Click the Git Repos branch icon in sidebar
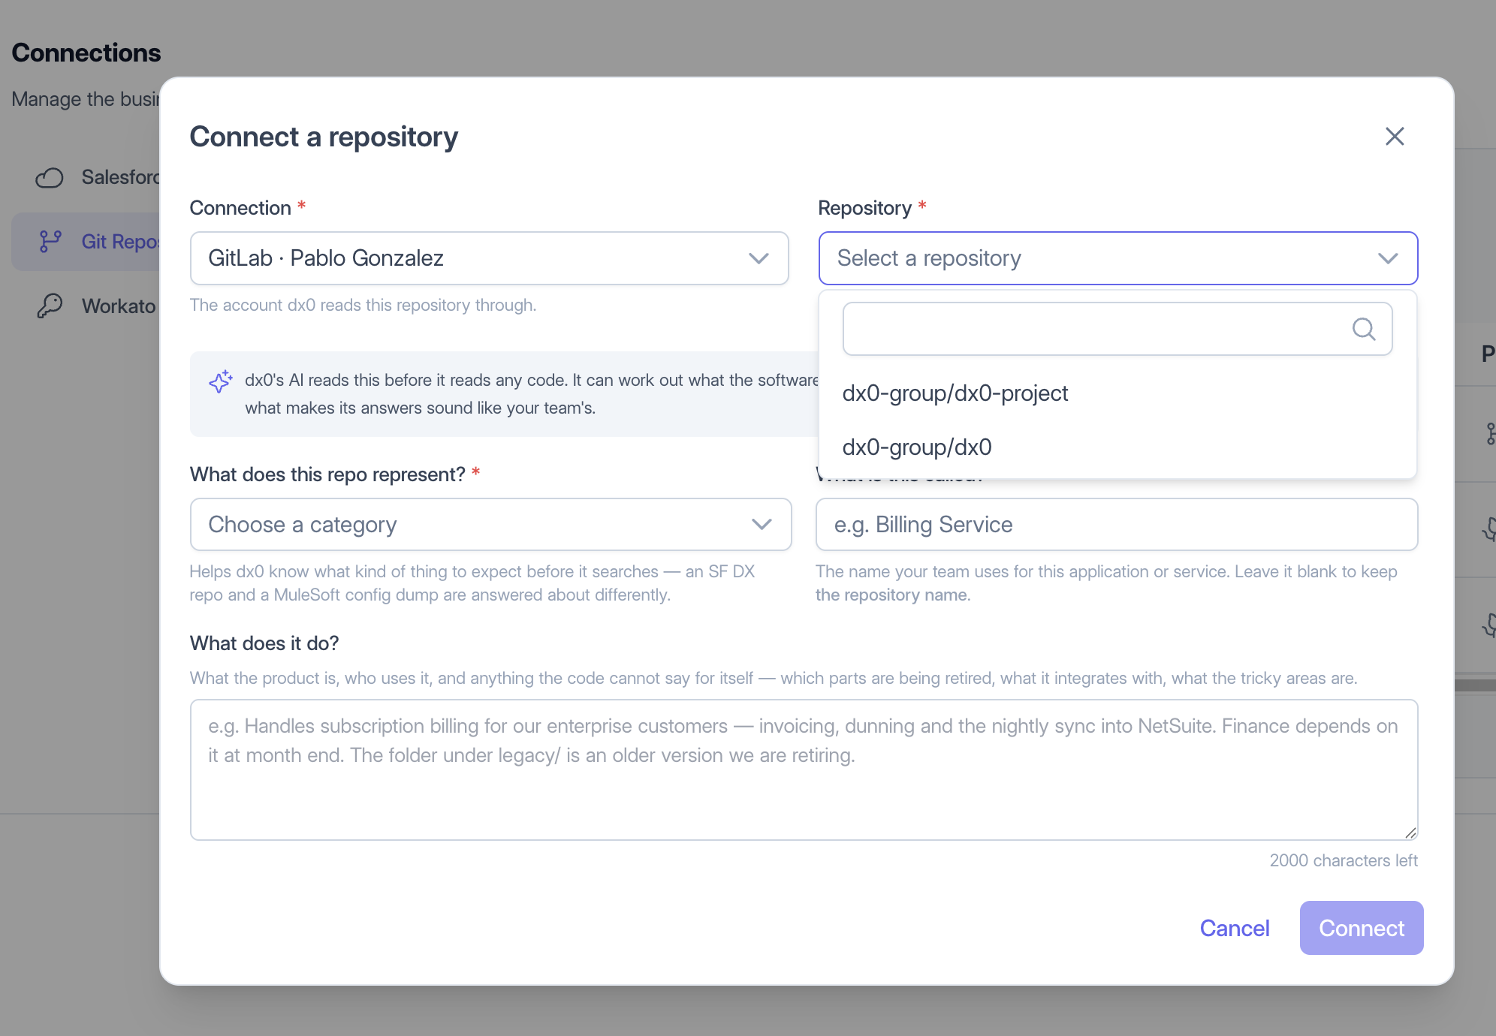Viewport: 1496px width, 1036px height. [x=50, y=242]
